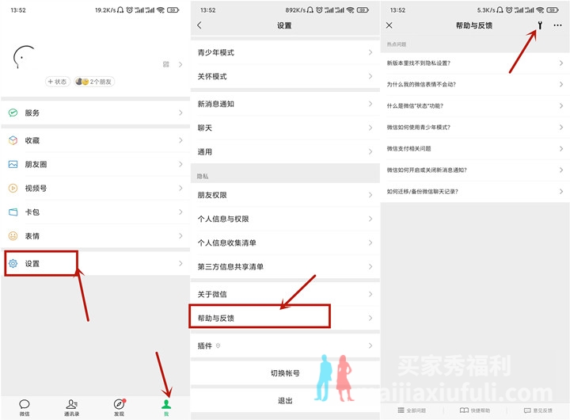Image resolution: width=570 pixels, height=420 pixels.
Task: Open question 微信如何开启或关闭新消息通知?
Action: [475, 170]
